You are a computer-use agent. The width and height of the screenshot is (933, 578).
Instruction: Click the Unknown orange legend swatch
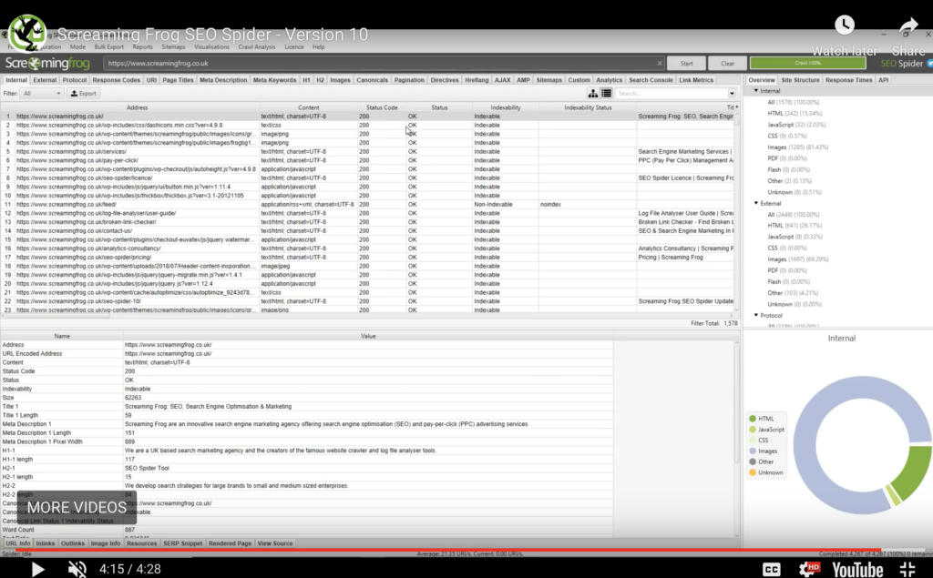pyautogui.click(x=753, y=472)
